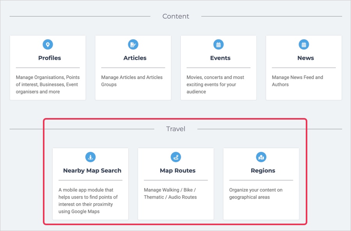Click the Movies, concerts events description
This screenshot has height=231, width=351.
coord(215,85)
